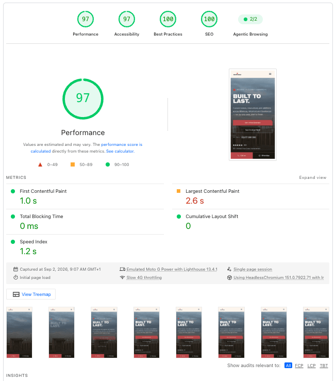The height and width of the screenshot is (381, 336).
Task: Click the device icon beside Emulated Moto G Power
Action: (x=123, y=269)
